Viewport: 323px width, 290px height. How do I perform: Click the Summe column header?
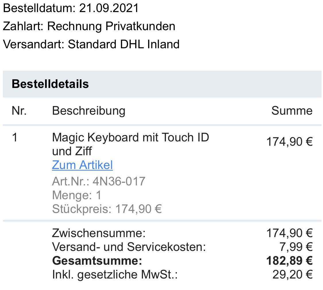292,111
